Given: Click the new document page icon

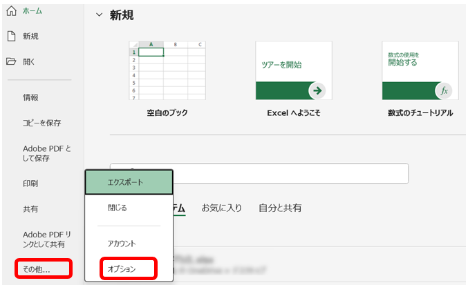Looking at the screenshot, I should [x=11, y=37].
